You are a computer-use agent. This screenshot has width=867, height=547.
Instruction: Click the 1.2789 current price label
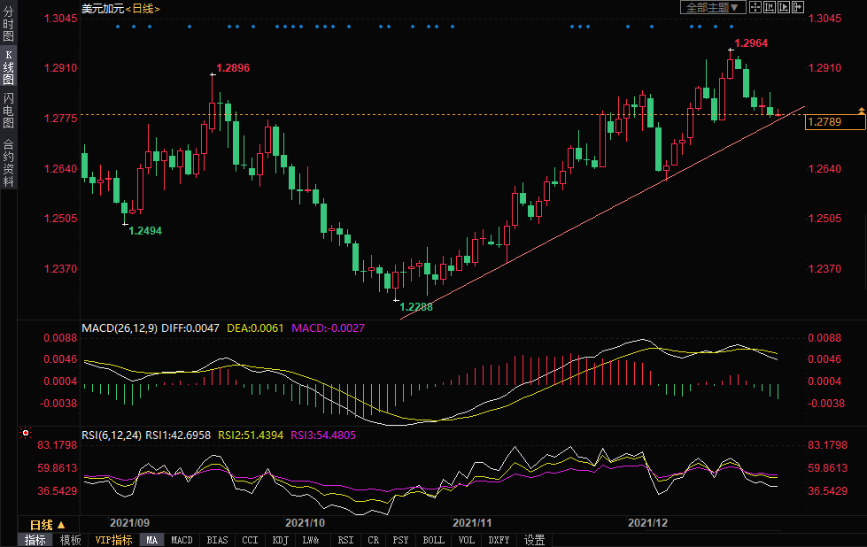tap(834, 122)
